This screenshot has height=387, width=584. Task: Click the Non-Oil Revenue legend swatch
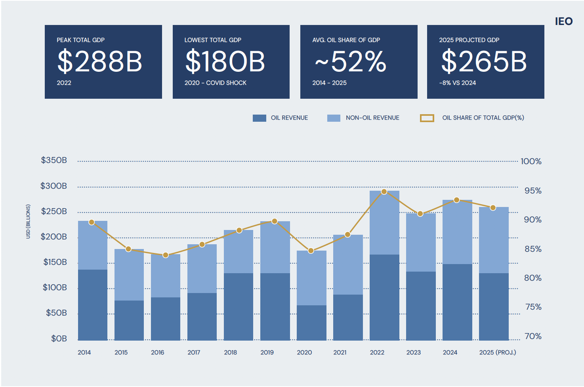[334, 118]
